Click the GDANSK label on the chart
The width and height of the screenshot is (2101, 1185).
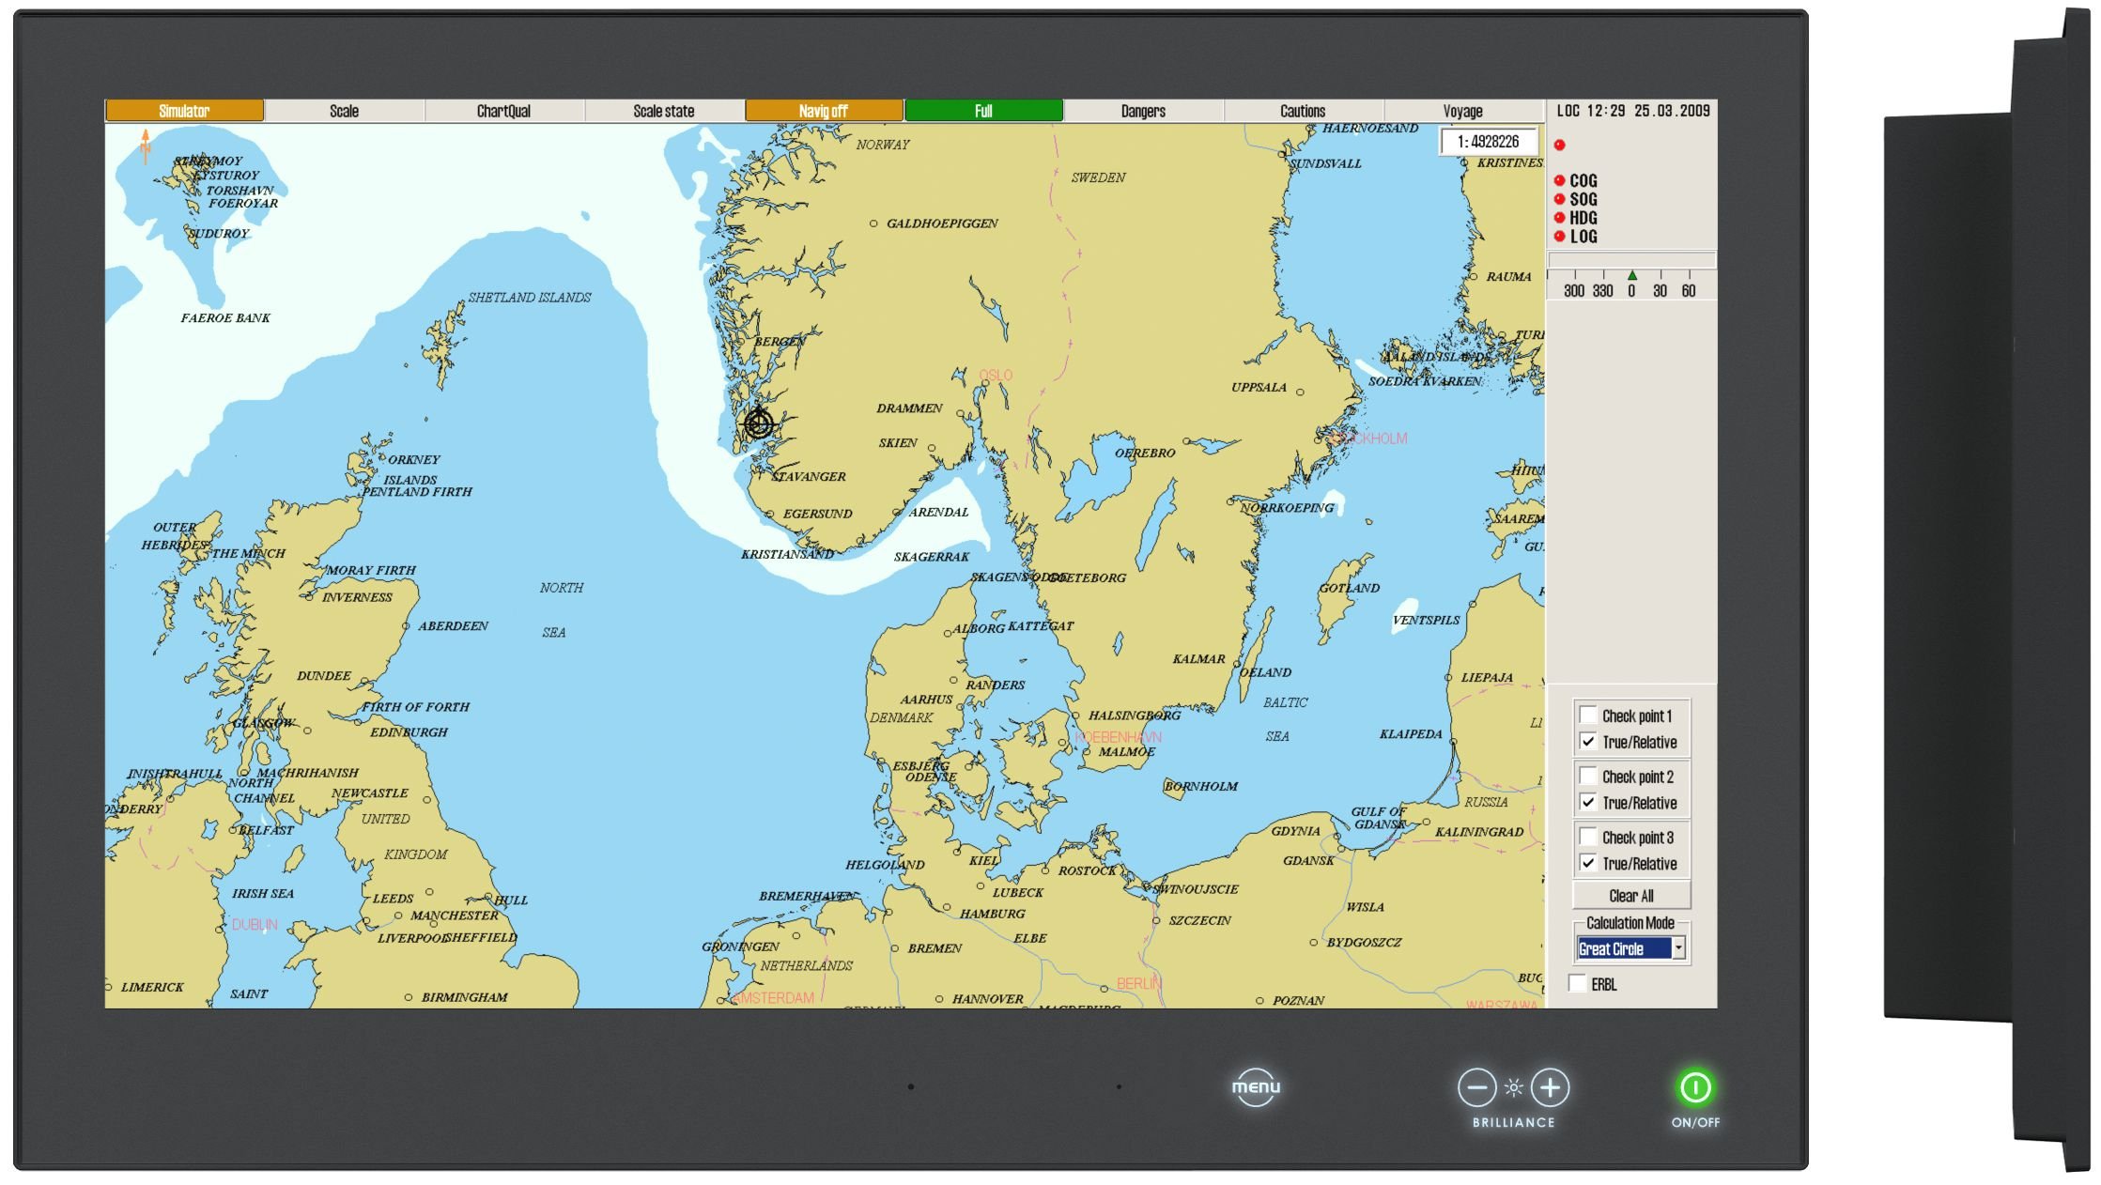click(1308, 860)
